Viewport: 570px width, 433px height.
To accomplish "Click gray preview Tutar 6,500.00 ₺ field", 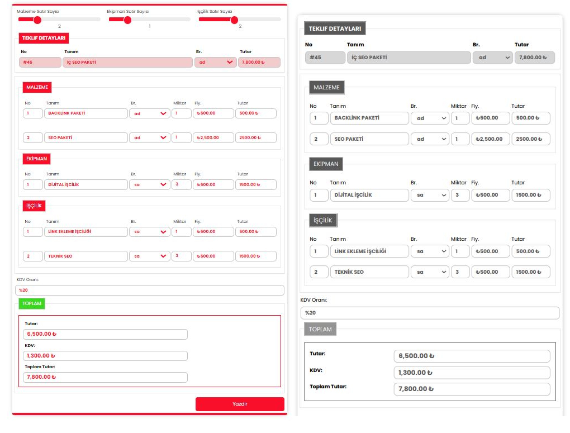I will coord(472,356).
